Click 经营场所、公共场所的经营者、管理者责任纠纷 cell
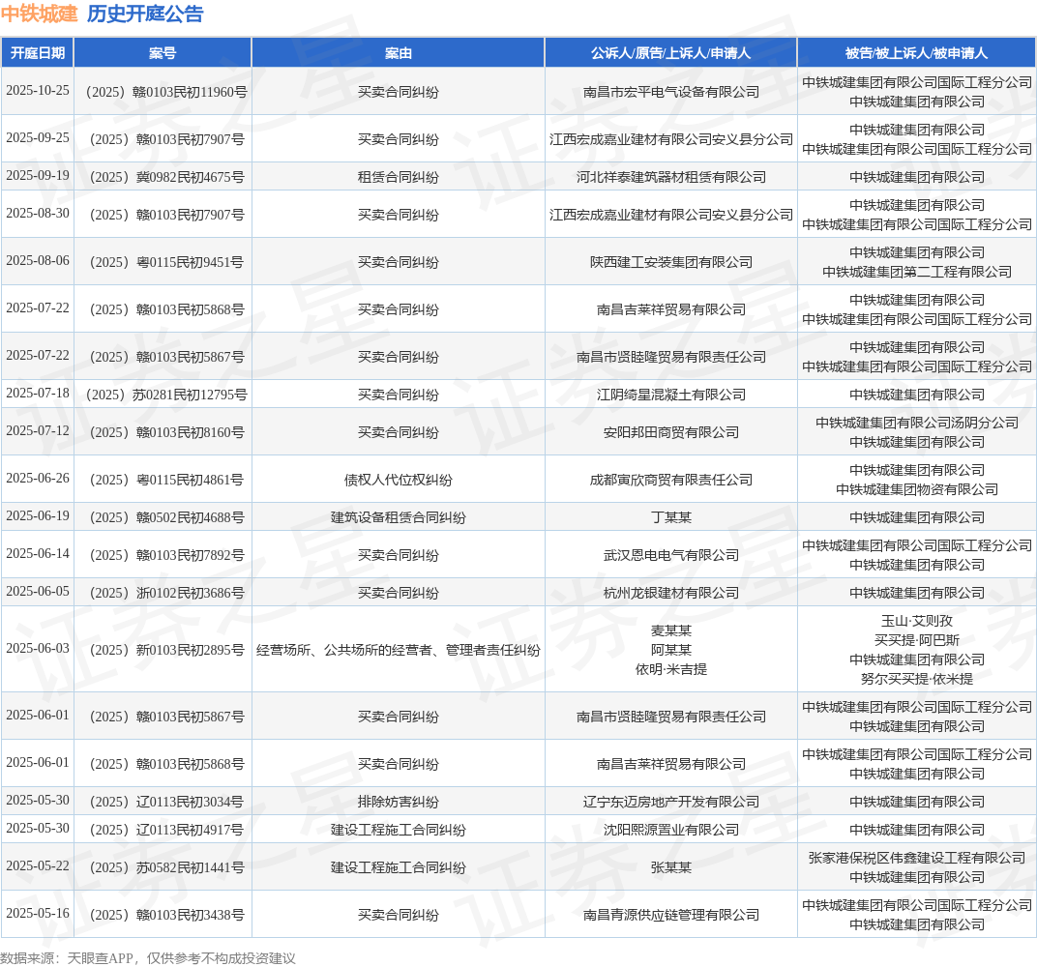1037x967 pixels. pyautogui.click(x=399, y=650)
